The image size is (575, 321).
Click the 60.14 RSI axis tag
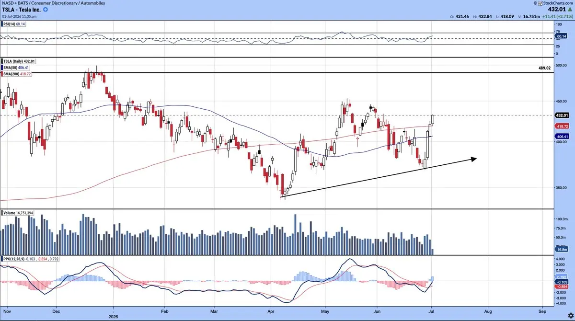(x=562, y=35)
